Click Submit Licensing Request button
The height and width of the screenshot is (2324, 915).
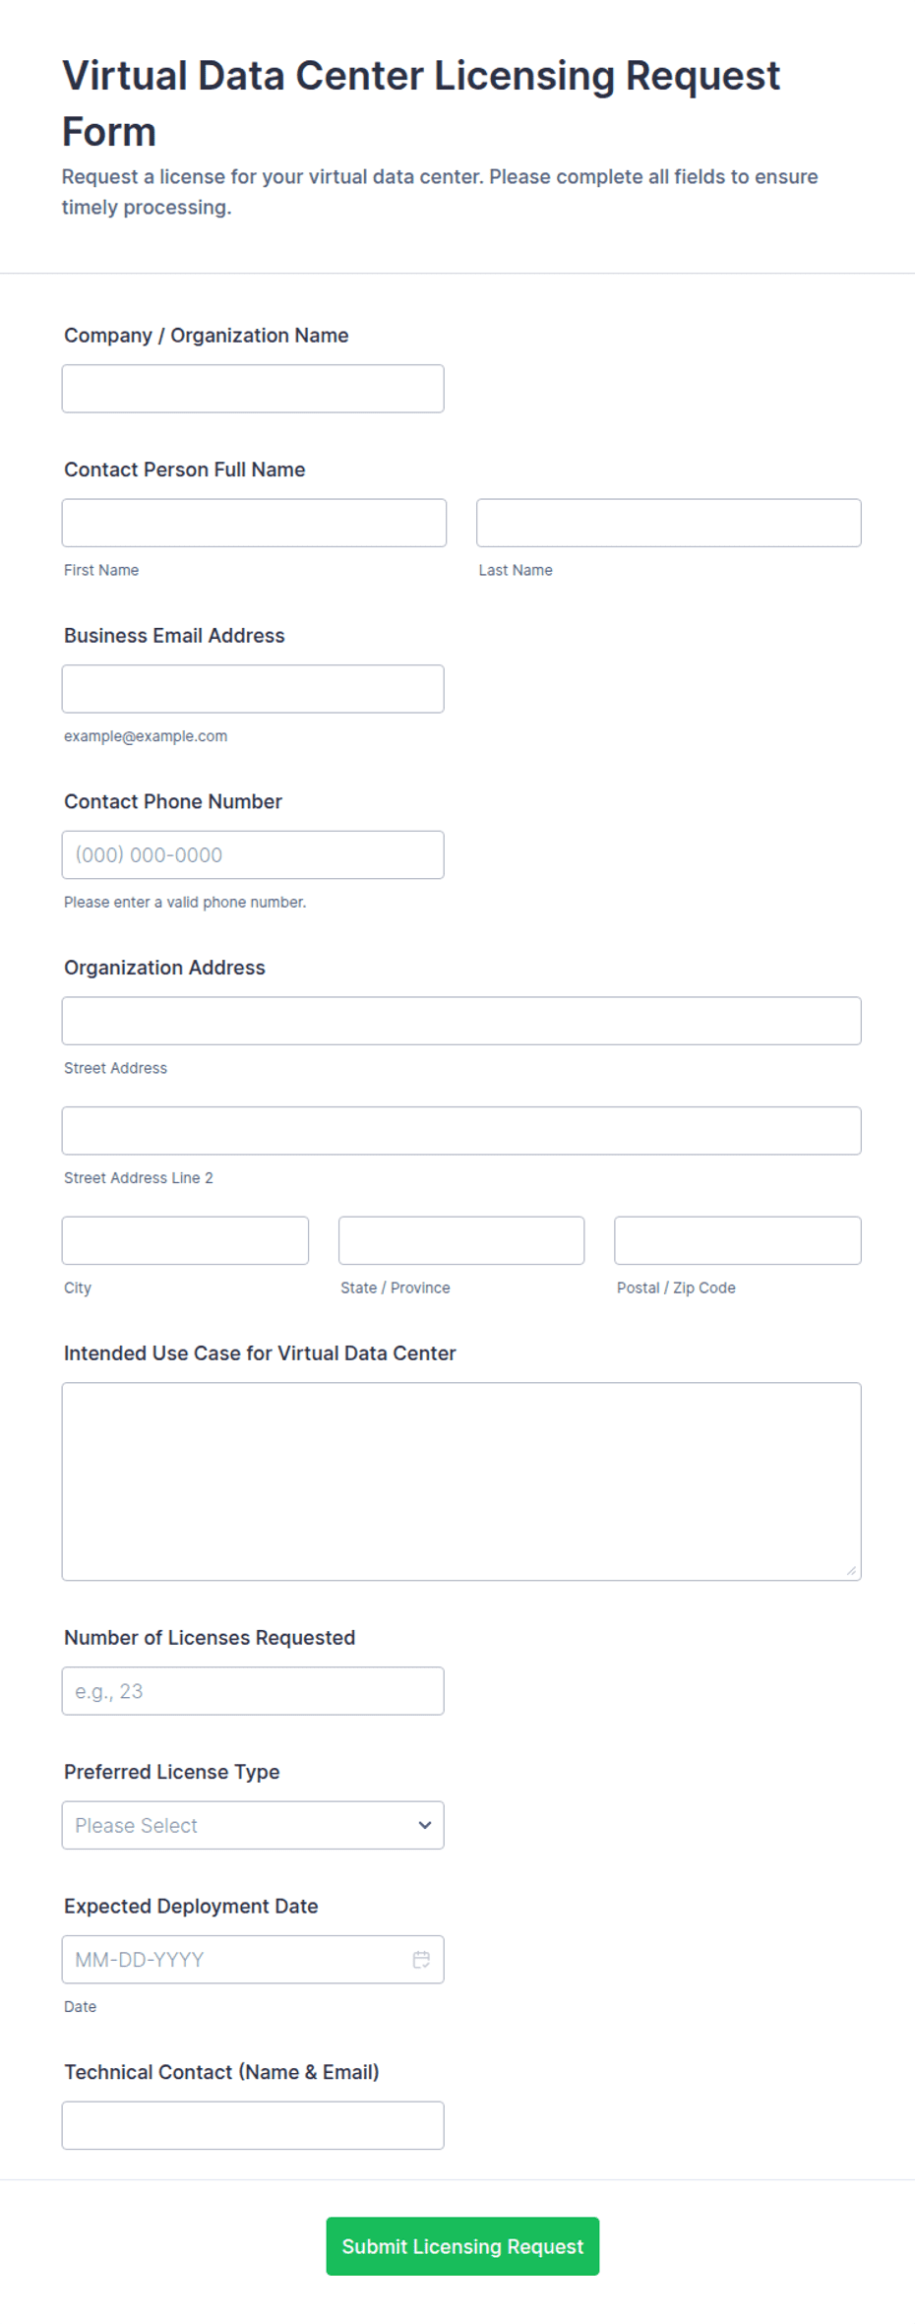[x=462, y=2245]
